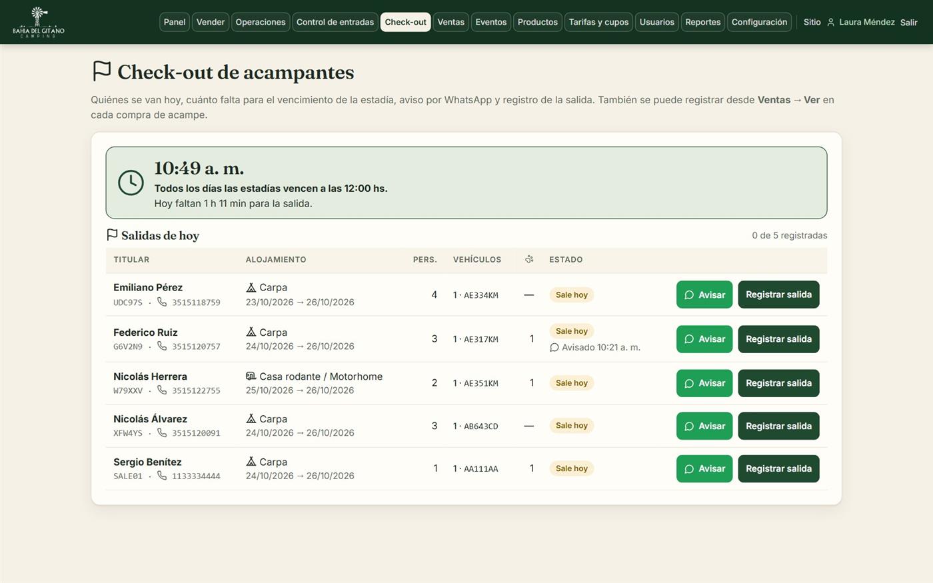Open the Sitio link
933x583 pixels.
tap(812, 22)
